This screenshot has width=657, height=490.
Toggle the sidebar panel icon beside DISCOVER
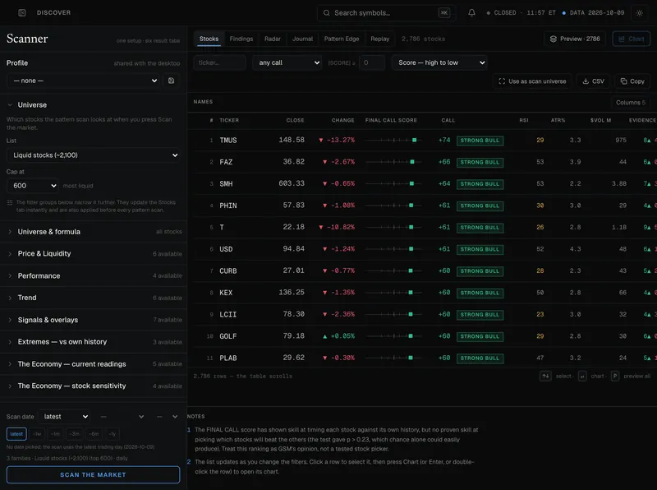point(22,13)
